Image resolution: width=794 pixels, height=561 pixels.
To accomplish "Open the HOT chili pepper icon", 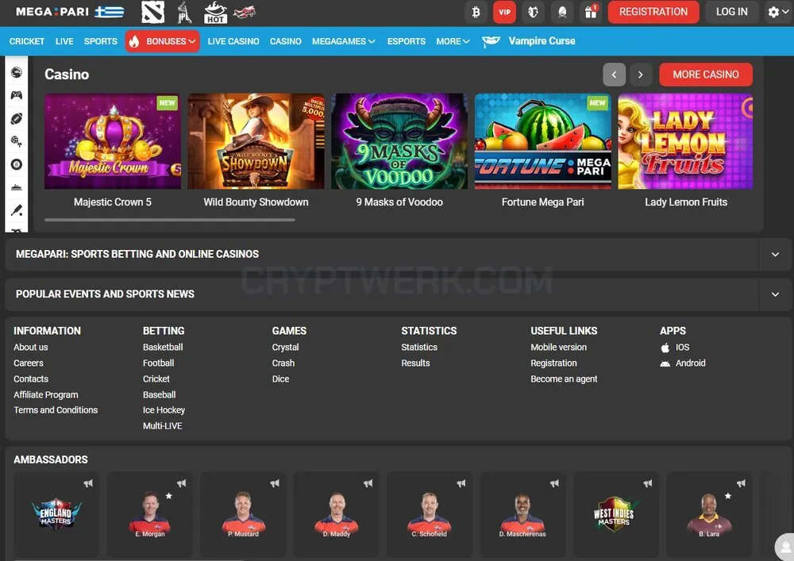I will [215, 12].
